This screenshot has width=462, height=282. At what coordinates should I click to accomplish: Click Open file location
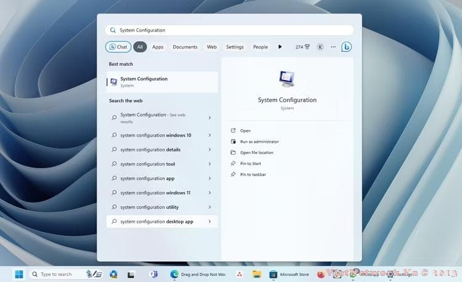point(257,153)
